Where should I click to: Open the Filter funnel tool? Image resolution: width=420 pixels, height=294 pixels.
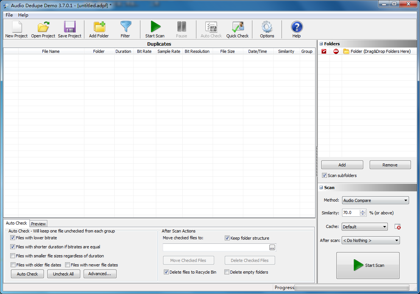[125, 29]
